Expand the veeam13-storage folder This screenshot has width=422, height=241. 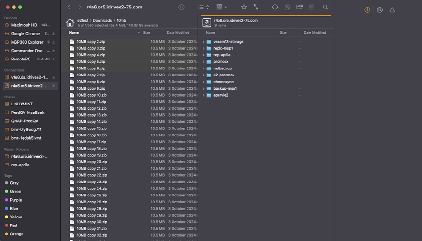pos(203,42)
